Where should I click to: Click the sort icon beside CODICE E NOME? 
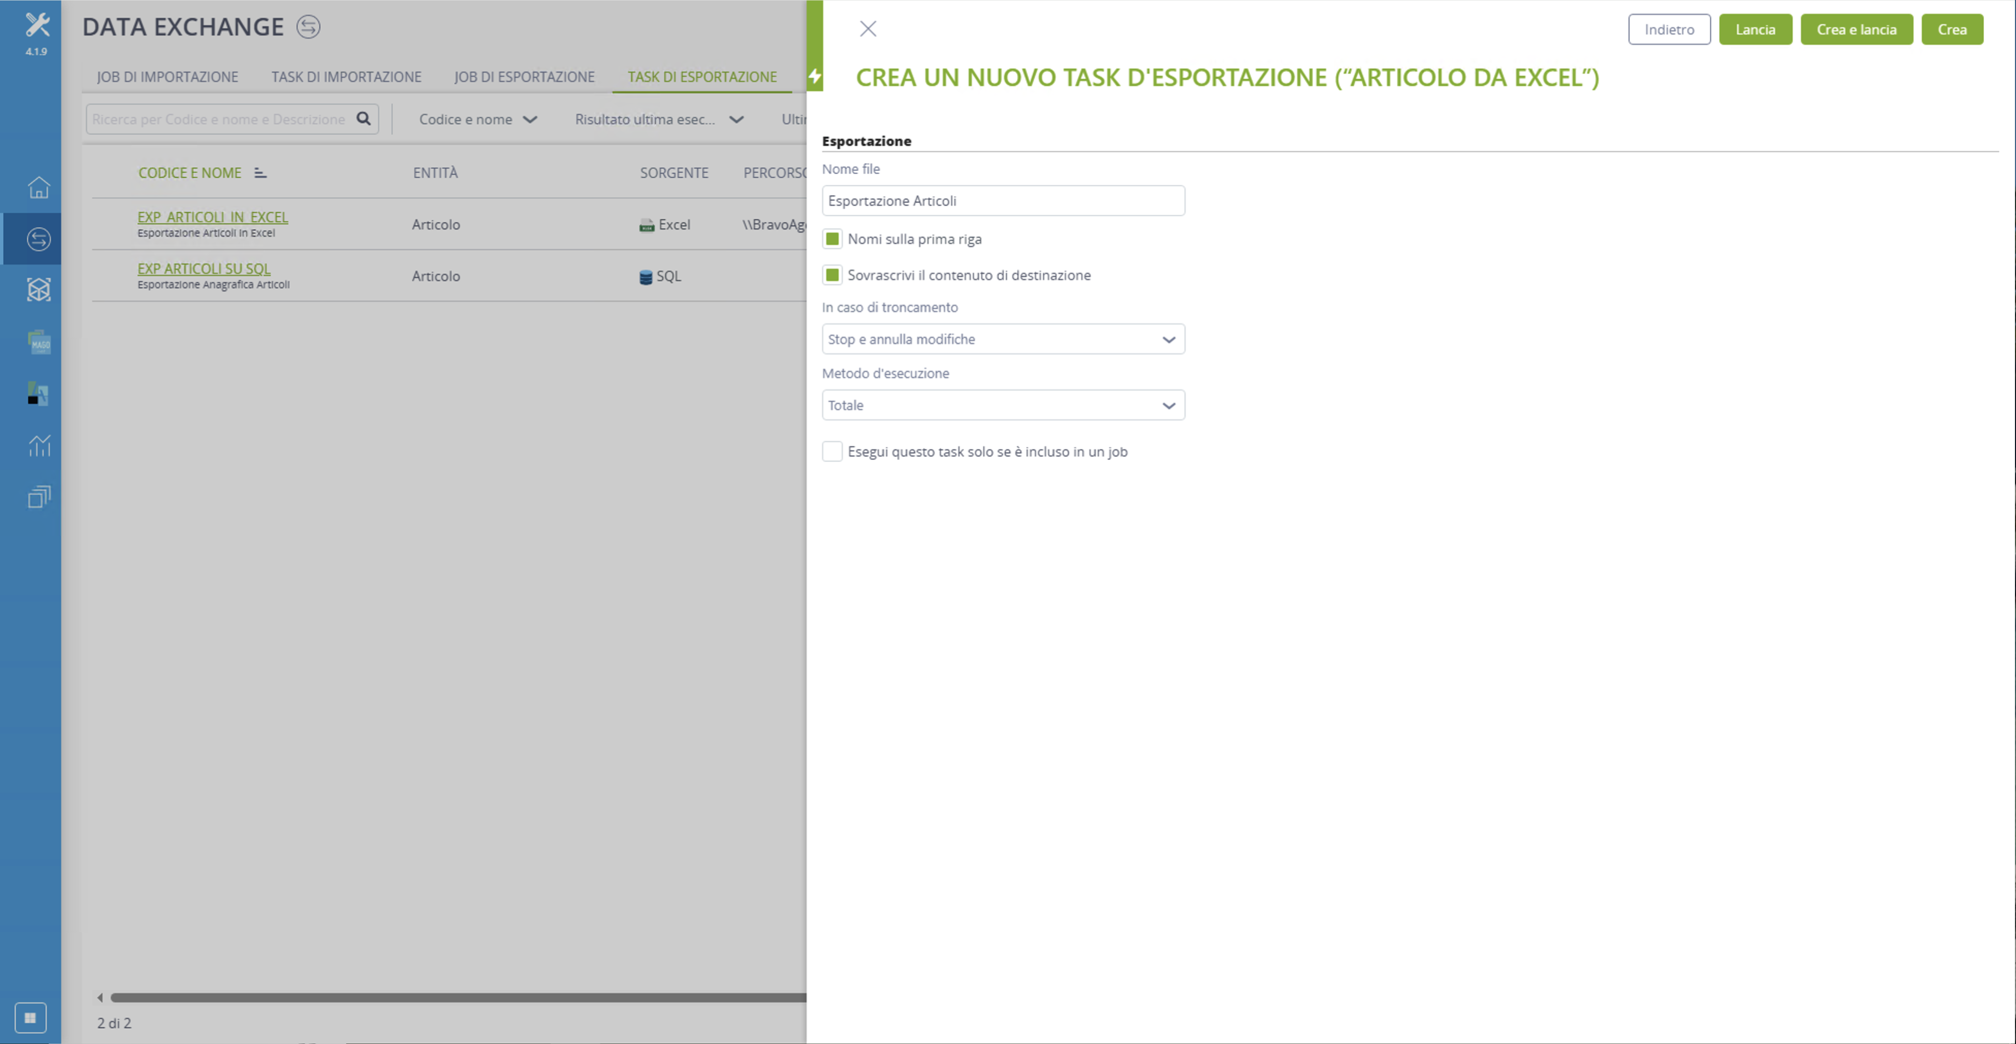(x=260, y=173)
